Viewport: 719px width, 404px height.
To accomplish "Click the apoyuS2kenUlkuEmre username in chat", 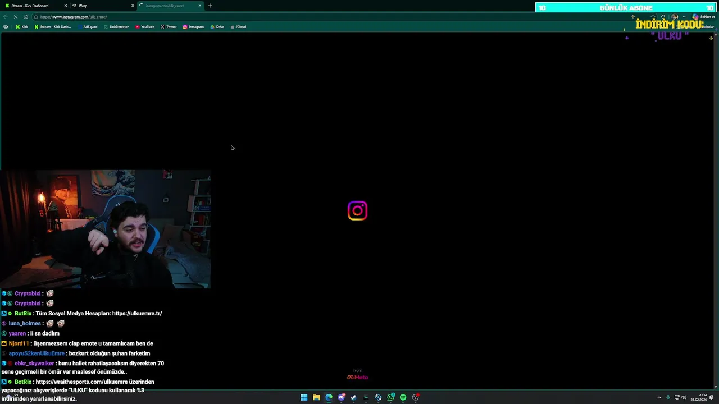I will pyautogui.click(x=37, y=353).
